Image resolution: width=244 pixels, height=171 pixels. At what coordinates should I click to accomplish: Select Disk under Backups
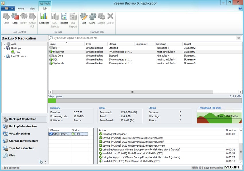[18, 52]
